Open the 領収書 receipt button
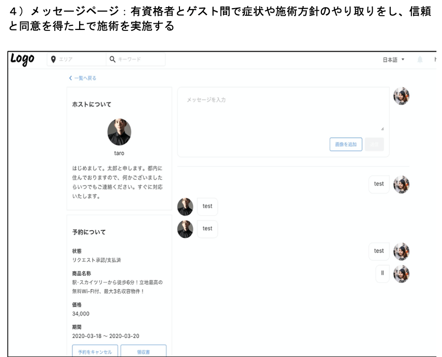442x357 pixels. pos(143,351)
